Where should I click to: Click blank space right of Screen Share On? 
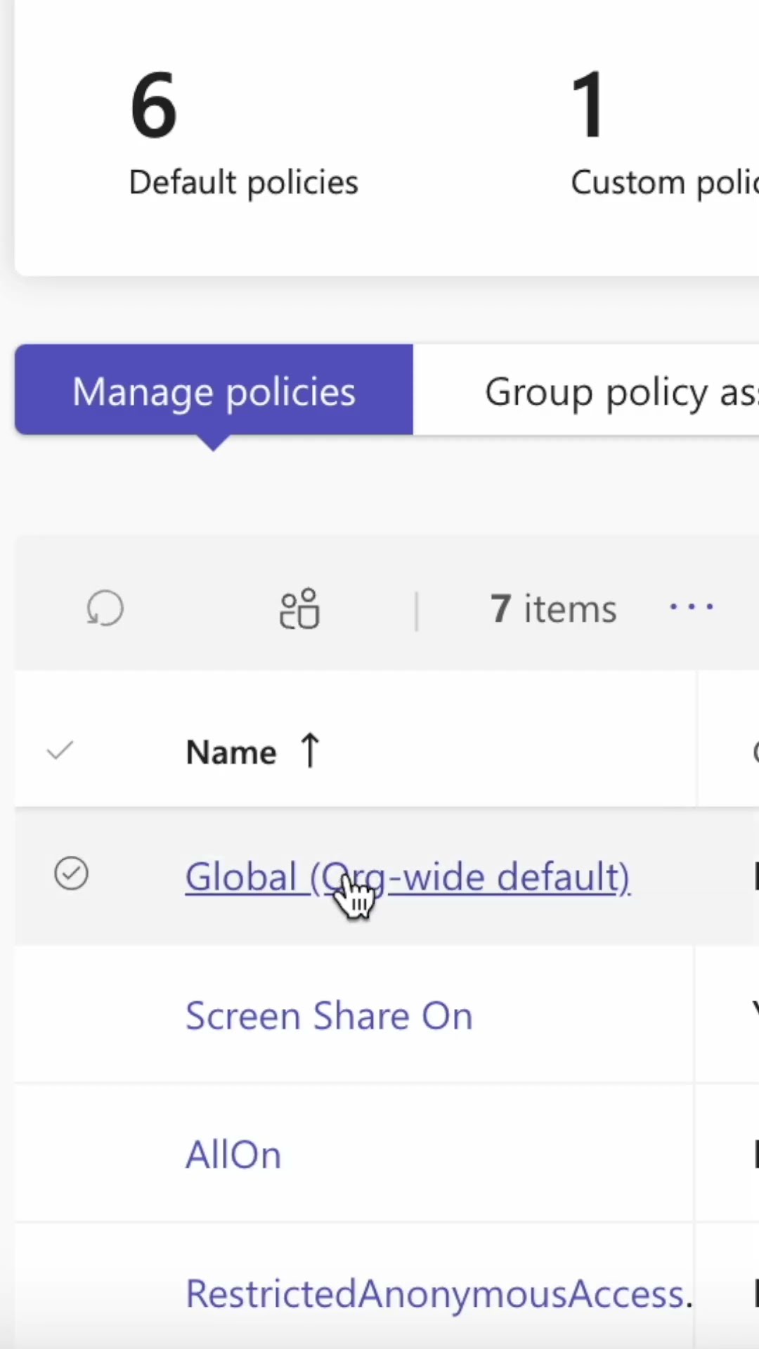coord(583,1016)
